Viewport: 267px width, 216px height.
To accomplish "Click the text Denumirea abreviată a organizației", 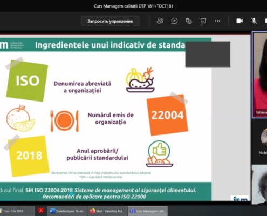I will pos(83,87).
